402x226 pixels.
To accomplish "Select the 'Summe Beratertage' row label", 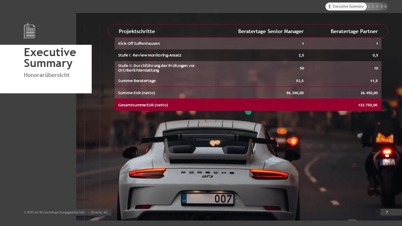I will [137, 81].
